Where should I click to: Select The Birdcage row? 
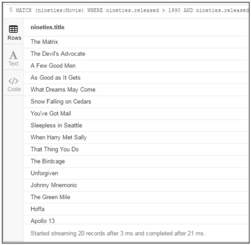[136, 161]
